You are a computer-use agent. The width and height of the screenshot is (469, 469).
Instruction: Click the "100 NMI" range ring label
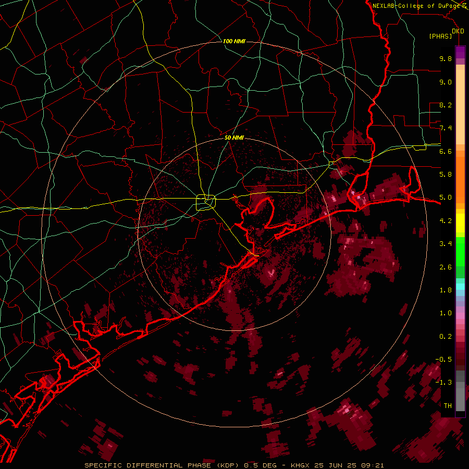pyautogui.click(x=234, y=41)
